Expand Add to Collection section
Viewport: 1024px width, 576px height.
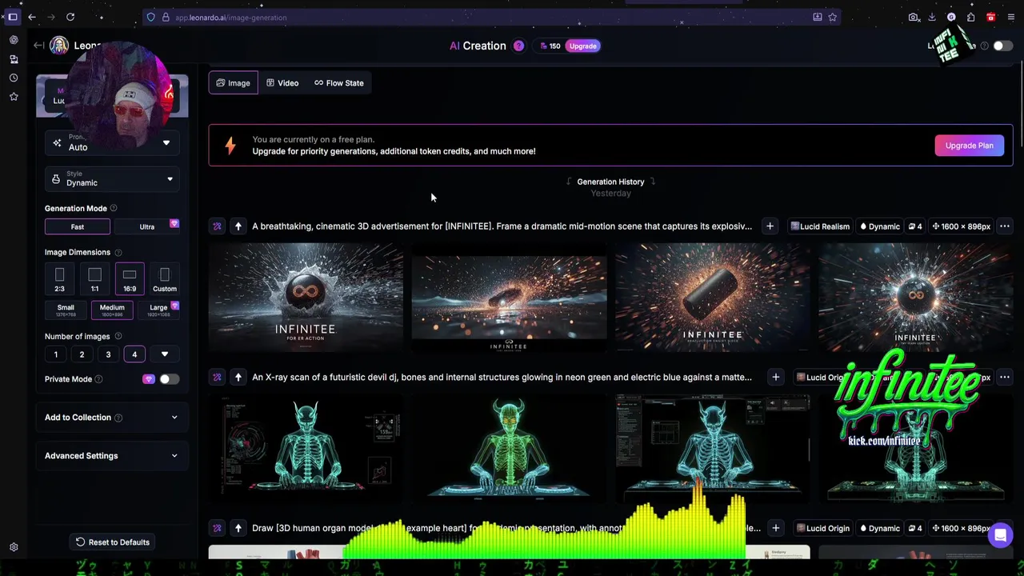coord(112,418)
